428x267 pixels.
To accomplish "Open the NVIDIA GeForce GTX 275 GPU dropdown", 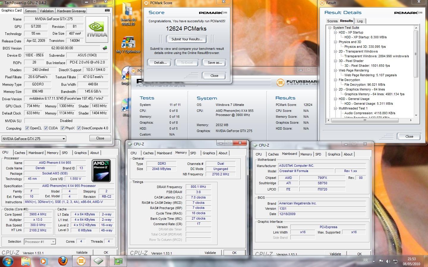I will coord(34,139).
